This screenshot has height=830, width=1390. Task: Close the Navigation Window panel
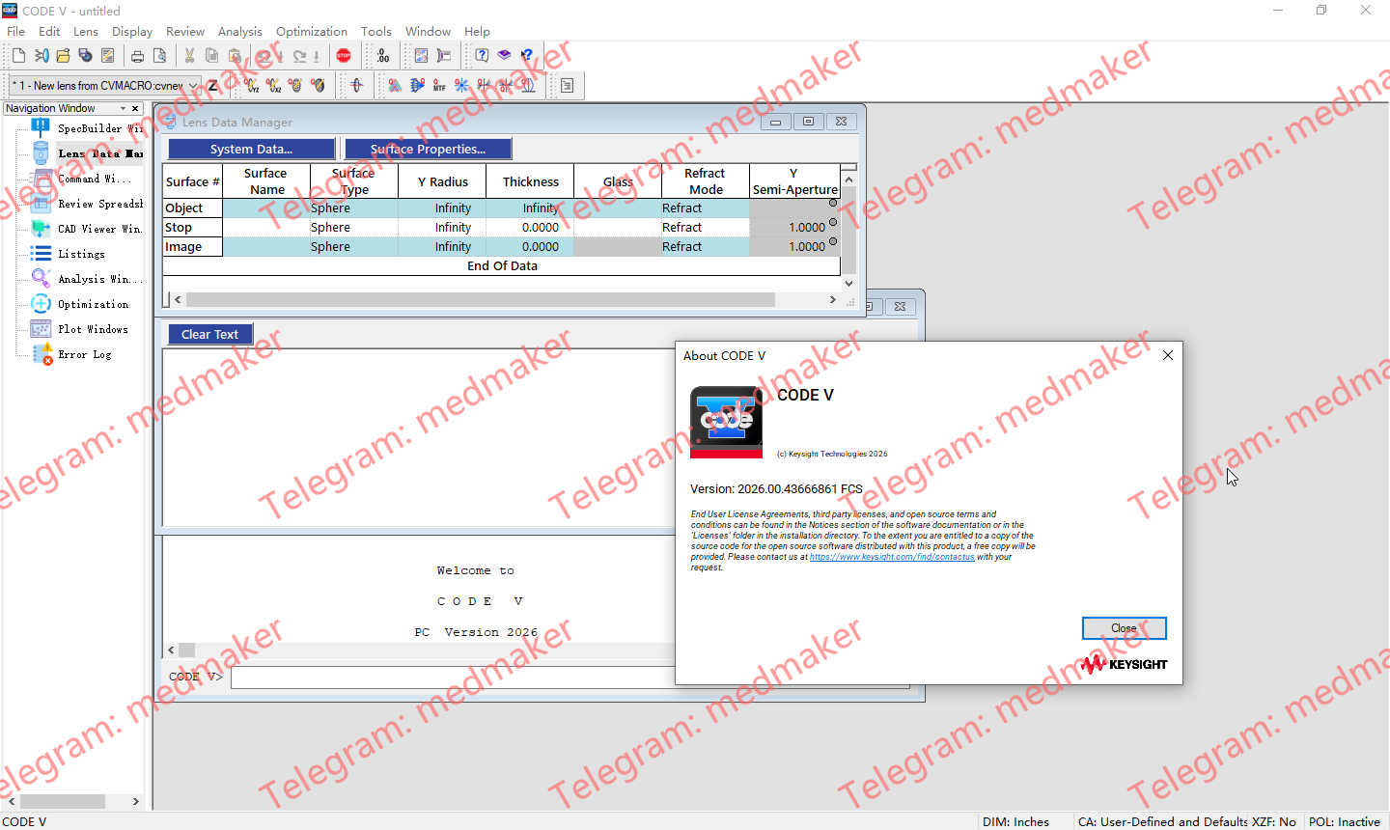135,108
